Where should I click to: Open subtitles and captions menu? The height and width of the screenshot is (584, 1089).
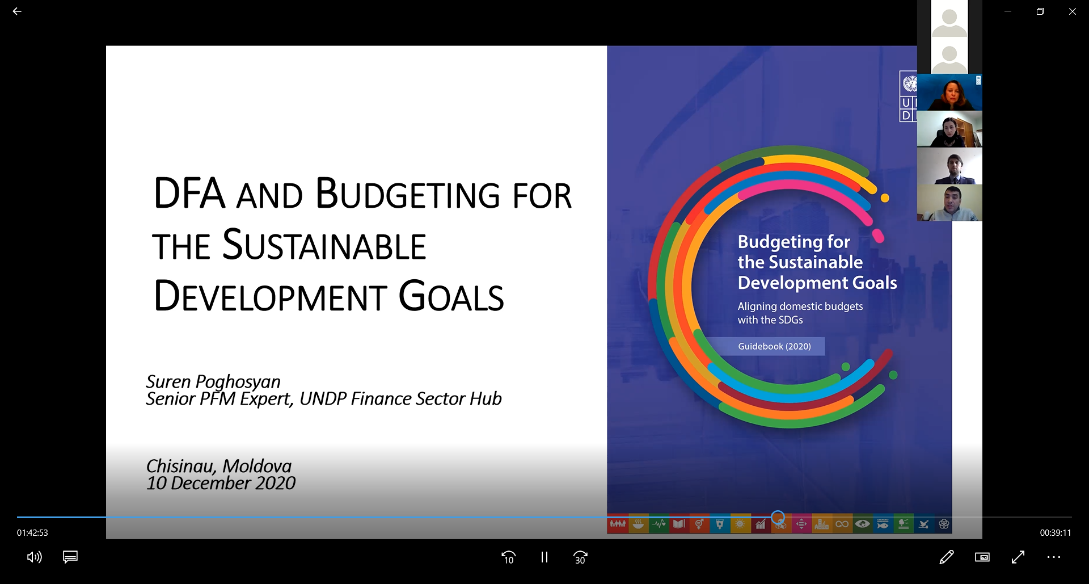[70, 557]
